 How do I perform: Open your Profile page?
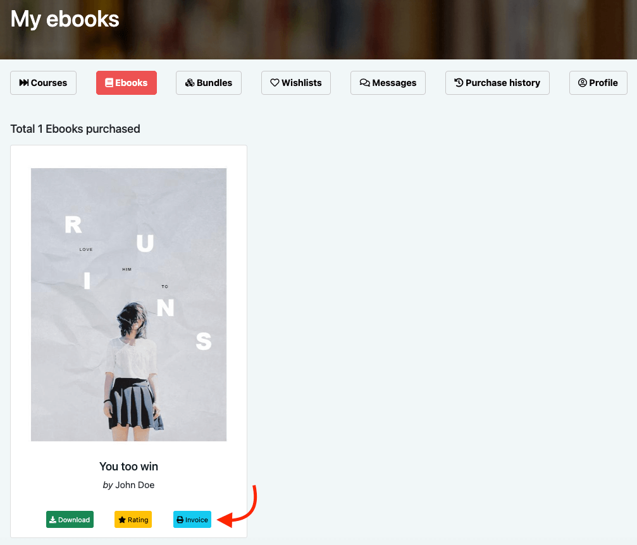pos(598,82)
